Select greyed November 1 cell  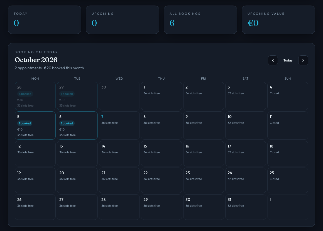(x=288, y=207)
